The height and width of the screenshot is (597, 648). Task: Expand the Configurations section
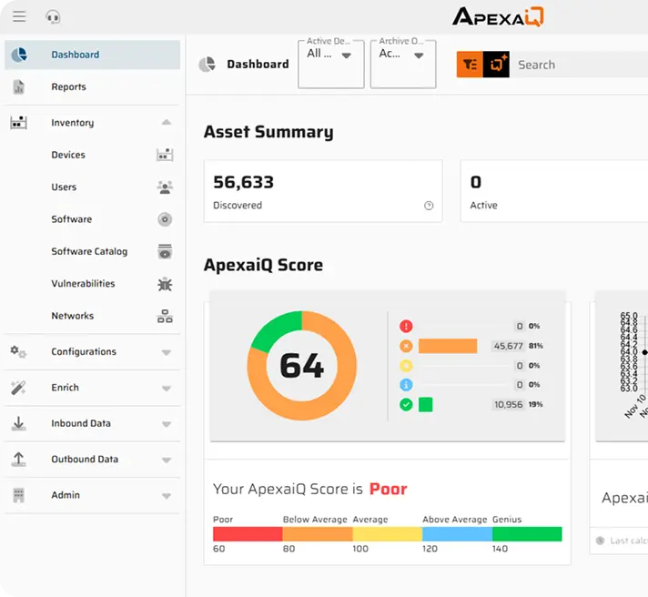pyautogui.click(x=166, y=352)
